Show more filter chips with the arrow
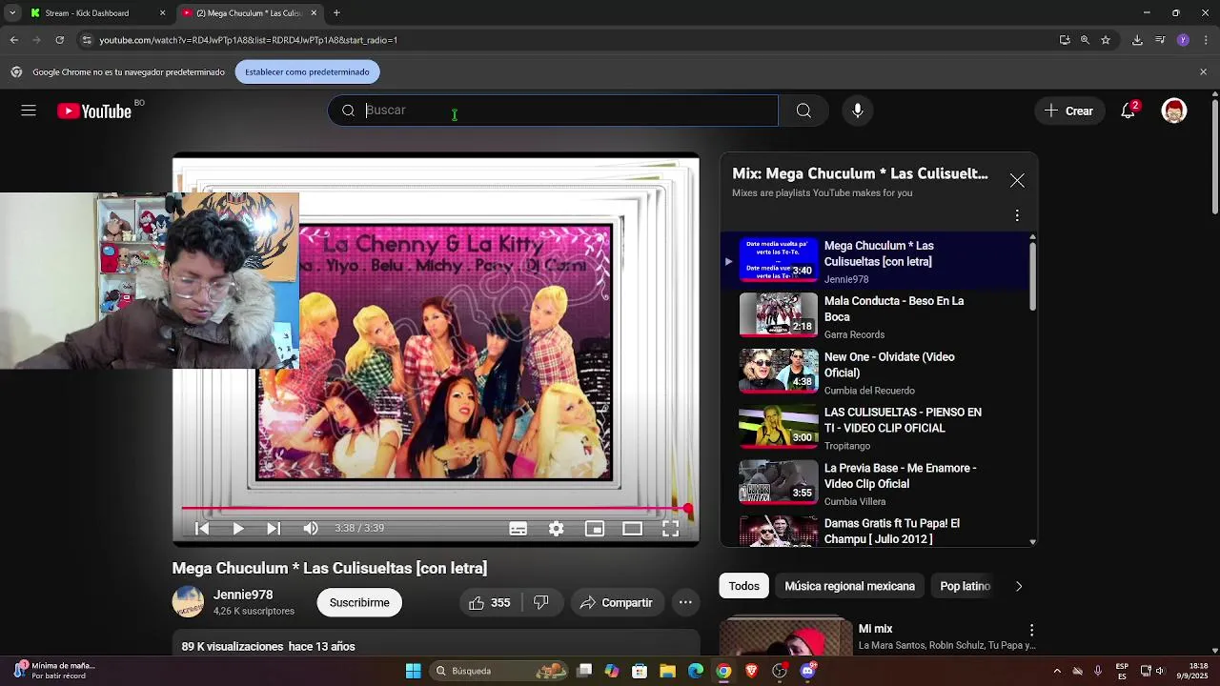 click(x=1018, y=586)
